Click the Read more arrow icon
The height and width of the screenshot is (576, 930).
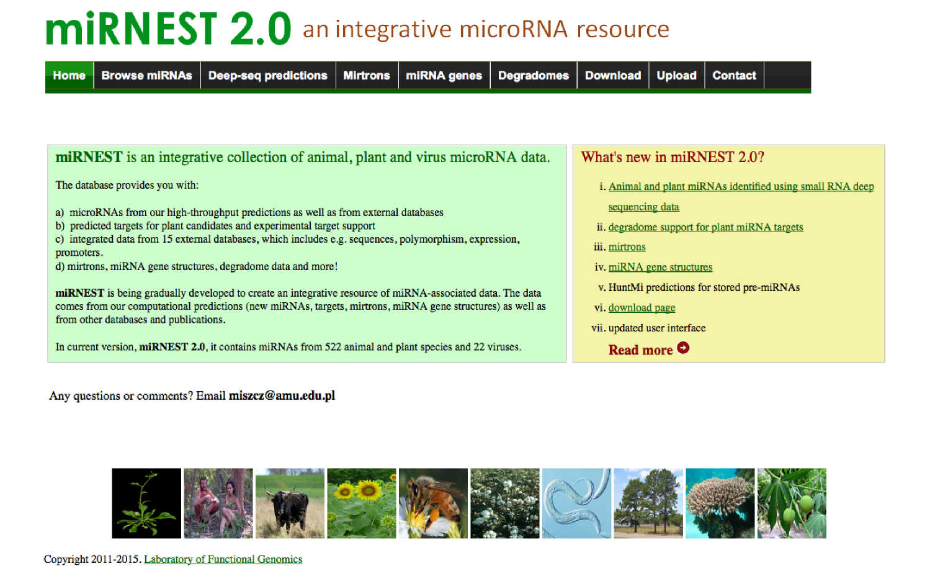683,348
